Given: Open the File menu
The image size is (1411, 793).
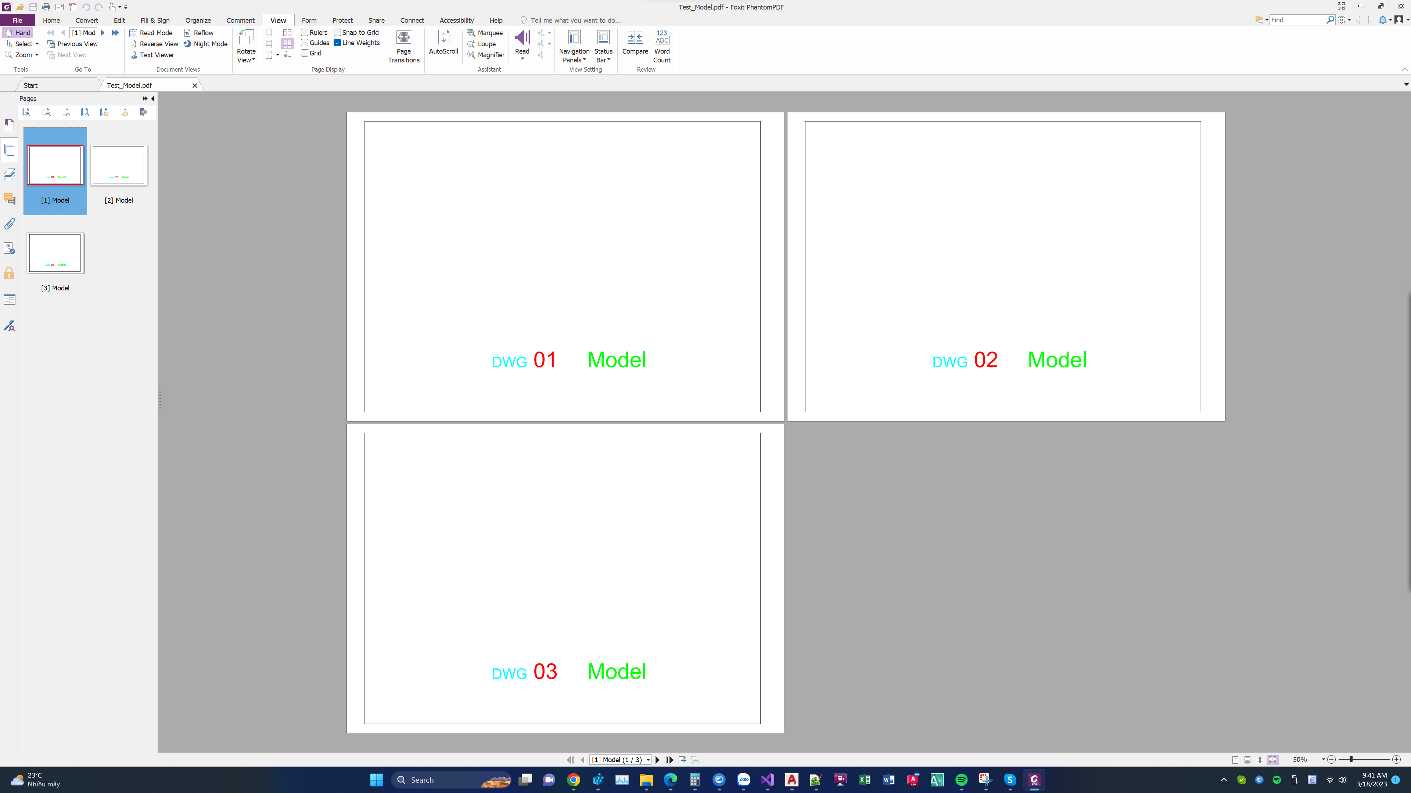Looking at the screenshot, I should coord(17,20).
